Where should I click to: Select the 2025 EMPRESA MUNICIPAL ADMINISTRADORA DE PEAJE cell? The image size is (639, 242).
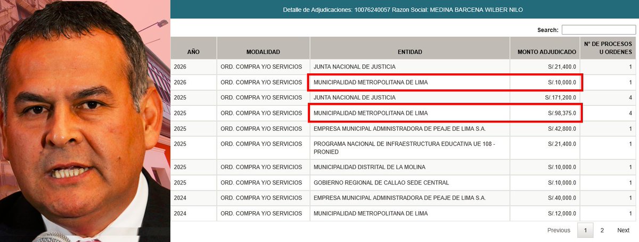(x=409, y=129)
